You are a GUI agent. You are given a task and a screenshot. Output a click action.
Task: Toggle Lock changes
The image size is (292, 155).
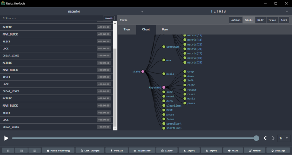90,150
